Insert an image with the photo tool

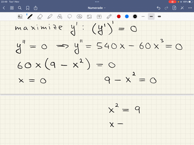click(89, 17)
